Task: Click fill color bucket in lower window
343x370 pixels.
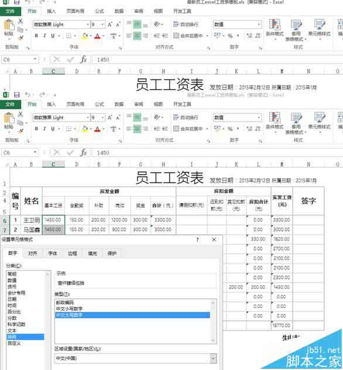Action: point(84,129)
